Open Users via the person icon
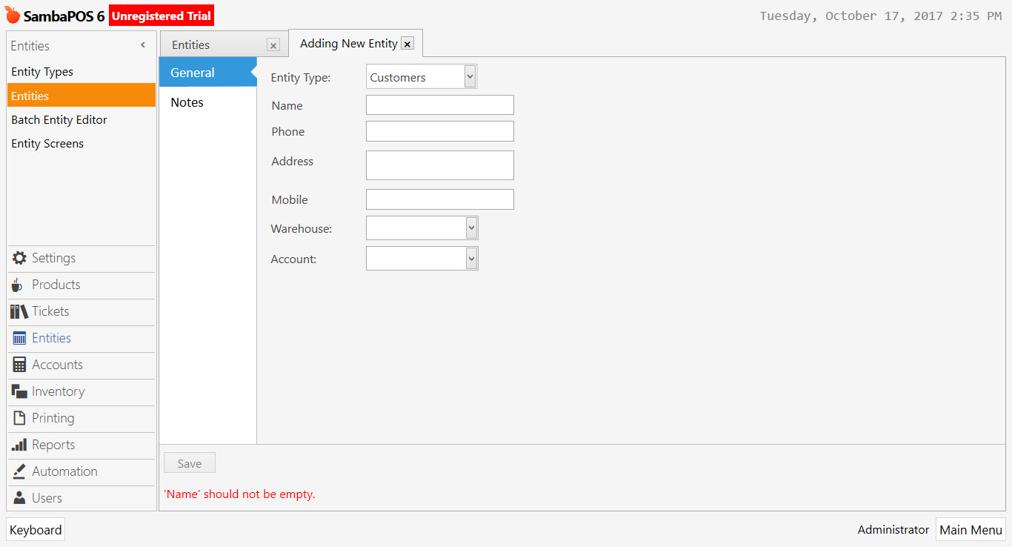Screen dimensions: 1012x547 pos(19,497)
